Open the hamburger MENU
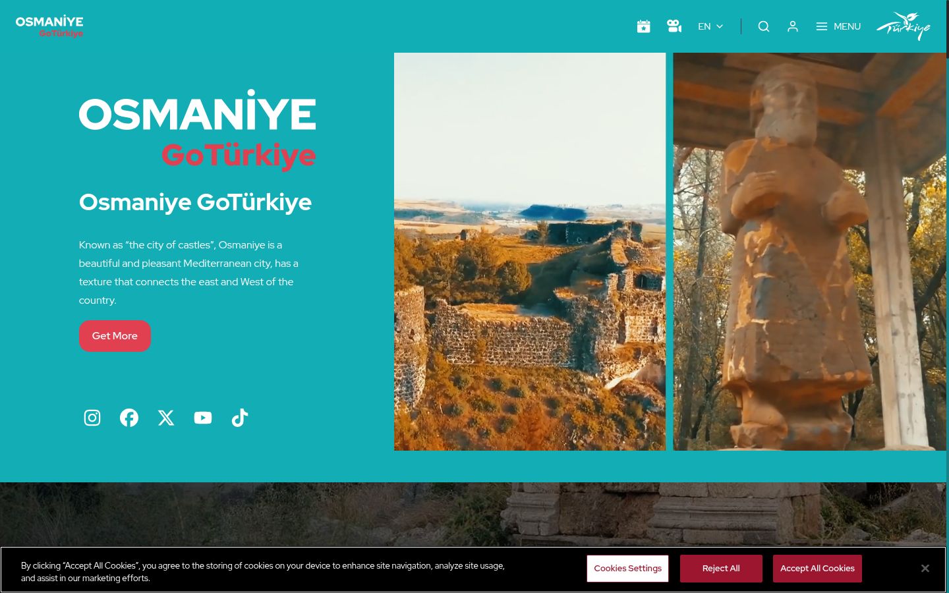949x593 pixels. (x=838, y=26)
